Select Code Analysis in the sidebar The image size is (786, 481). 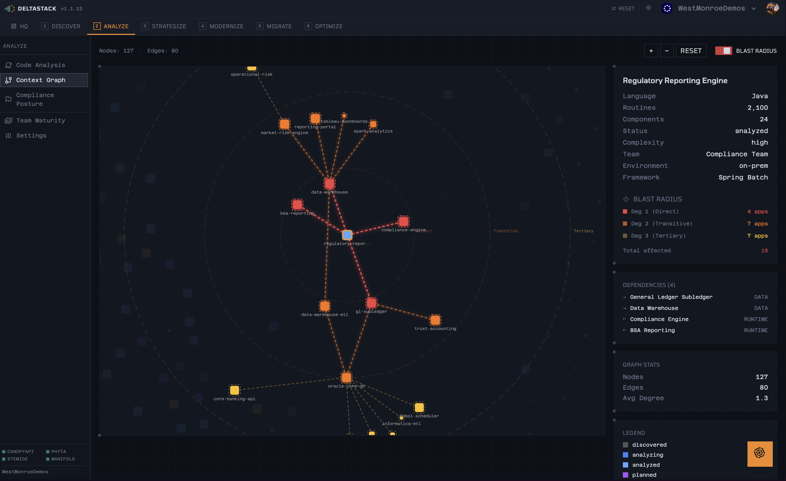[40, 65]
